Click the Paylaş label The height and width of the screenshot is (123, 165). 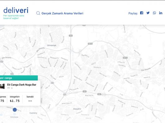pyautogui.click(x=133, y=13)
